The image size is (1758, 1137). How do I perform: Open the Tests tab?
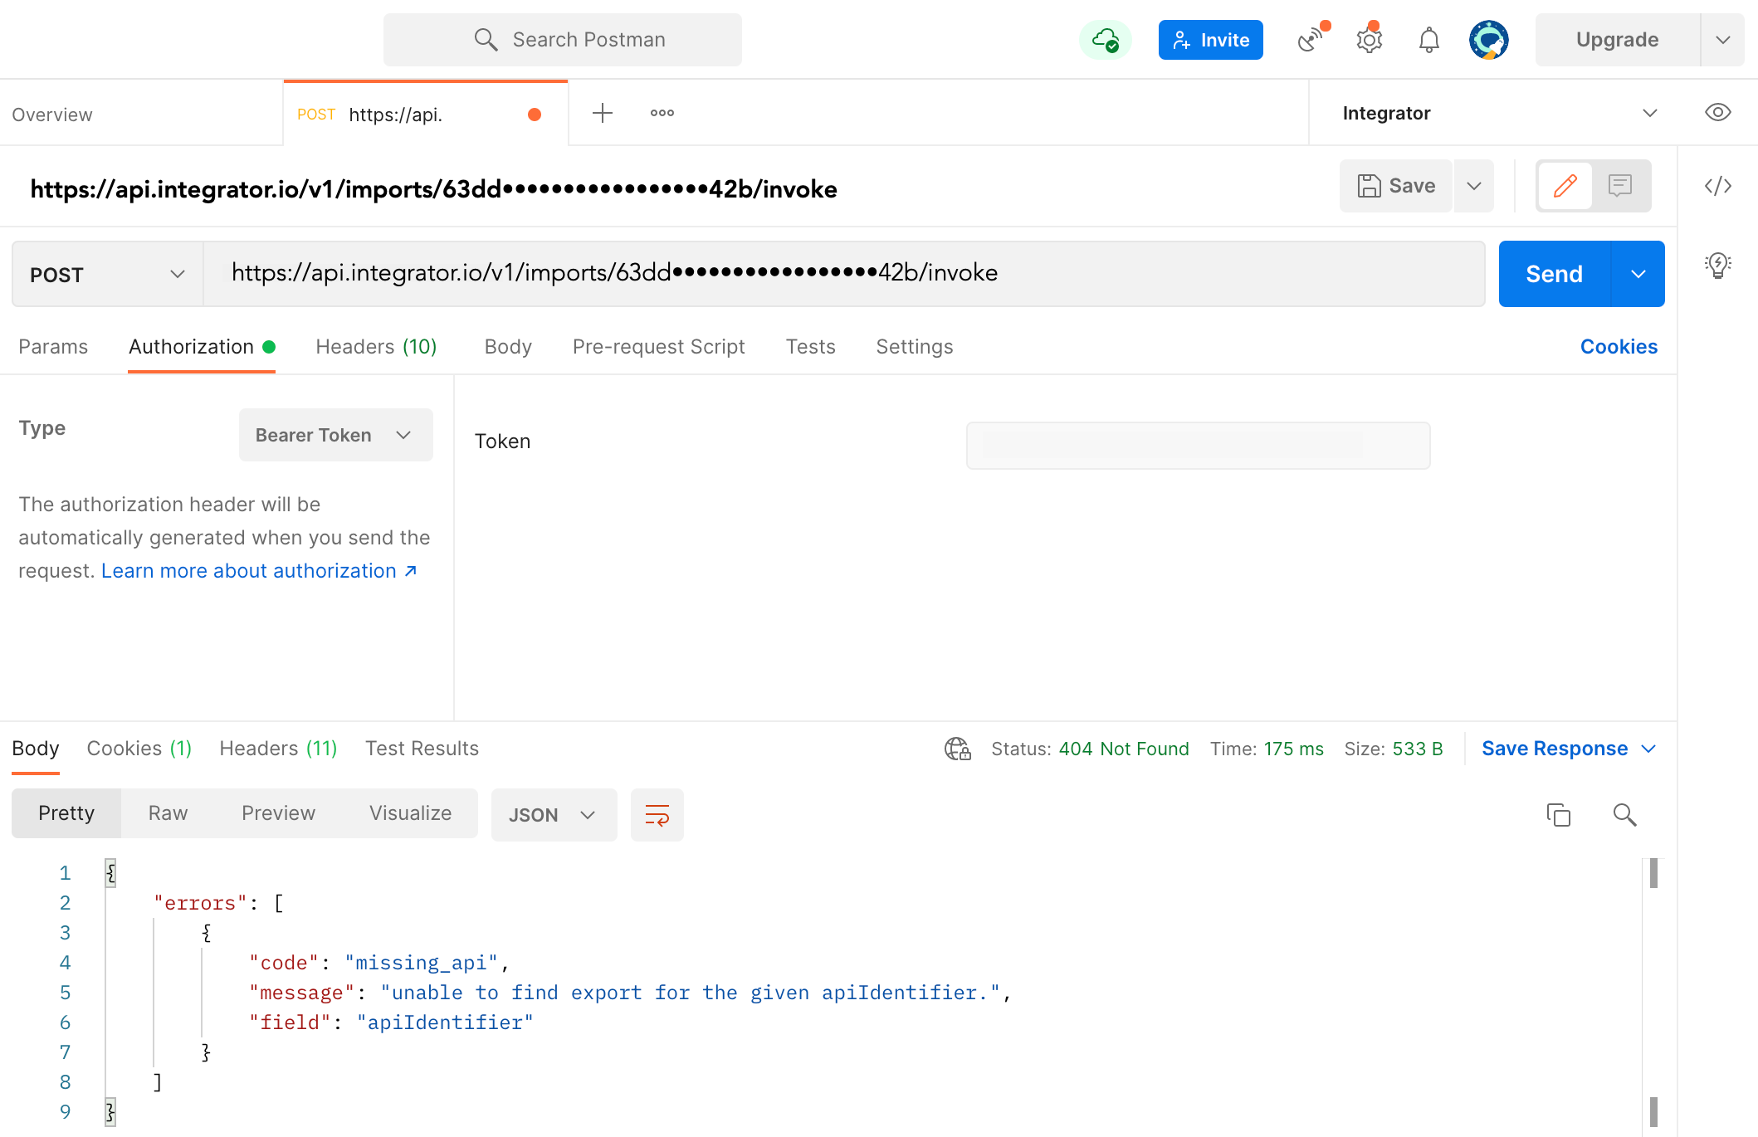click(x=810, y=347)
